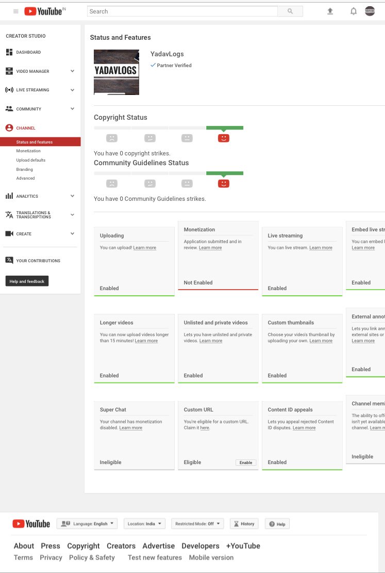Image resolution: width=385 pixels, height=573 pixels.
Task: Click the search magnifier button
Action: [x=290, y=11]
